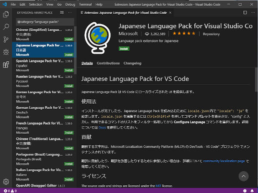Screen dimensions: 258x193
Task: Open the Search view in activity bar
Action: tap(6, 27)
